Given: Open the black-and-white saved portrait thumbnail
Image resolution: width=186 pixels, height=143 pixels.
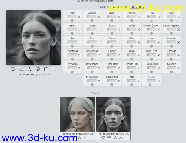Looking at the screenshot, I should pos(113,115).
